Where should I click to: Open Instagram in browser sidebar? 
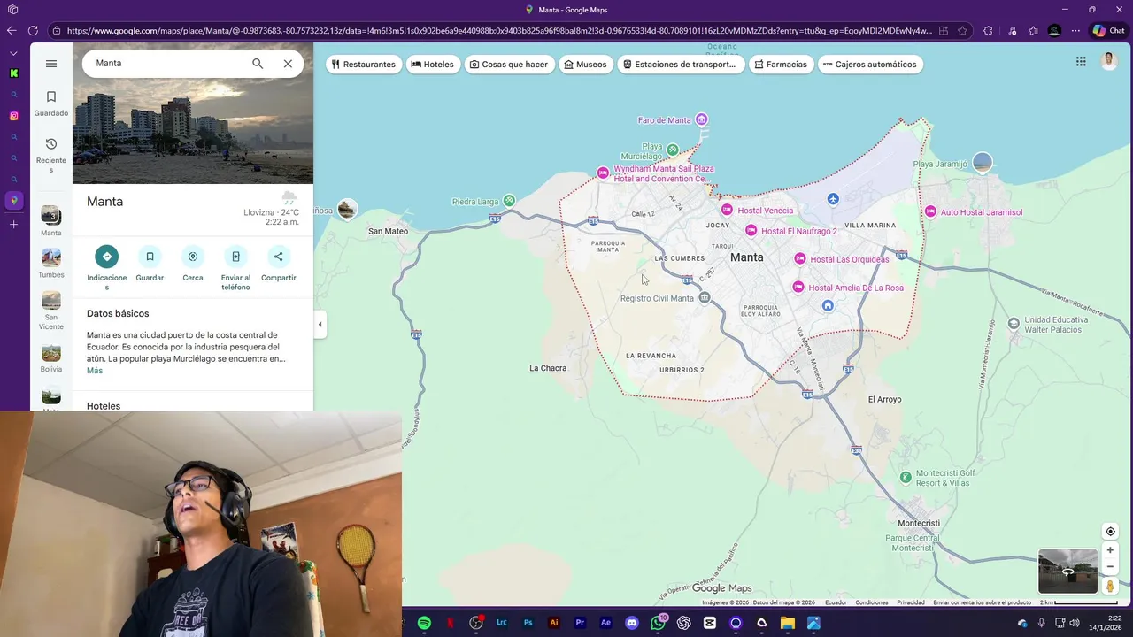pos(13,116)
